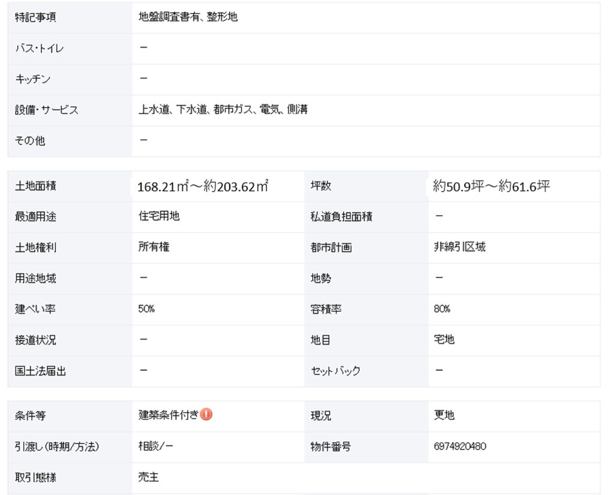Click the 非線引区域 city planning value
Image resolution: width=614 pixels, height=495 pixels.
tap(460, 247)
